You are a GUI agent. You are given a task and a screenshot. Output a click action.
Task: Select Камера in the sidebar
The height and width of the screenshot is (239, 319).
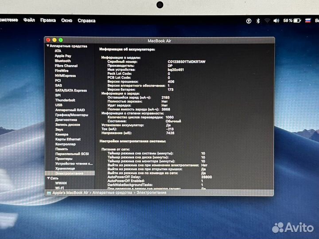(x=62, y=134)
